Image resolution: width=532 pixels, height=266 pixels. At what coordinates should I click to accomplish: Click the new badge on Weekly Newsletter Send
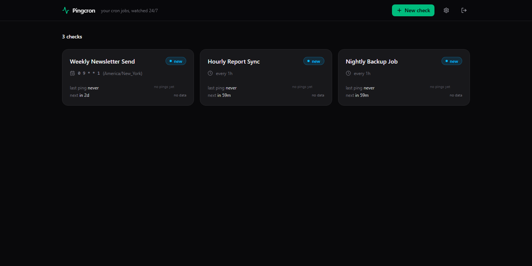176,61
